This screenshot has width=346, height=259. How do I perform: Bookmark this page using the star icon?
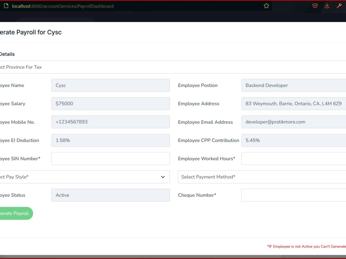[x=266, y=6]
